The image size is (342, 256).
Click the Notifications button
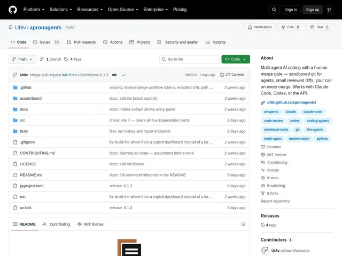pos(260,27)
